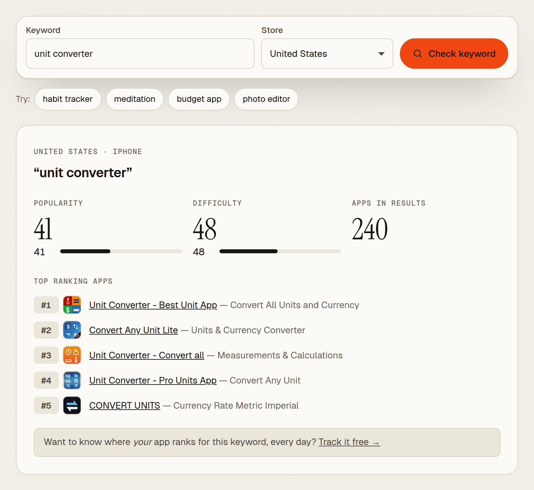Select the budget app suggestion

coord(199,99)
